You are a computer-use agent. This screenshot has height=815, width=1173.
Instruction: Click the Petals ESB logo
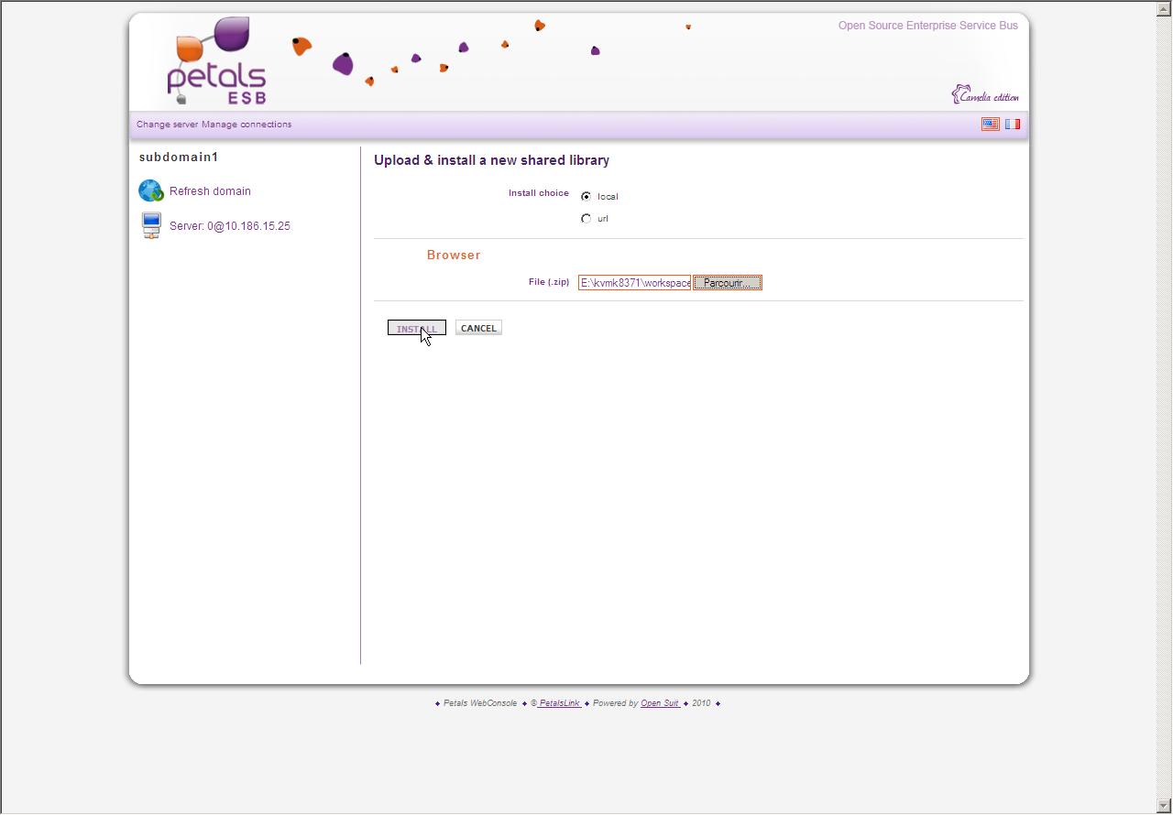[x=217, y=62]
